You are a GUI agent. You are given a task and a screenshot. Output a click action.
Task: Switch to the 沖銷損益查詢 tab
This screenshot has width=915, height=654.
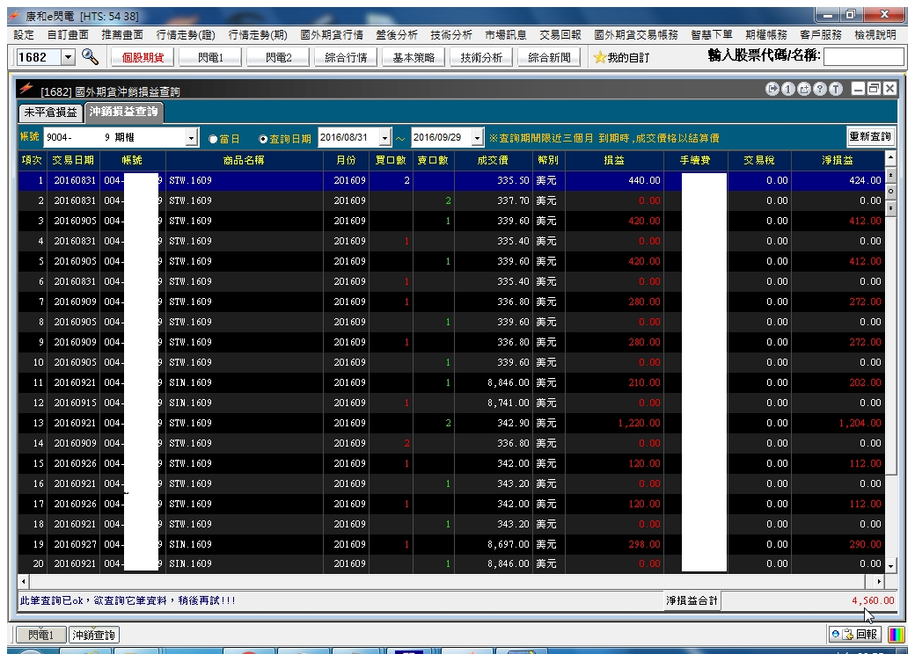coord(124,112)
